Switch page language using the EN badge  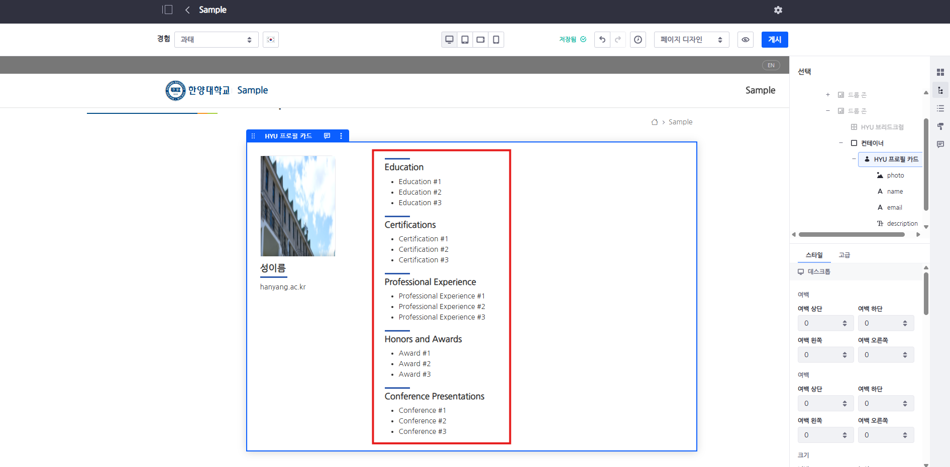tap(771, 65)
